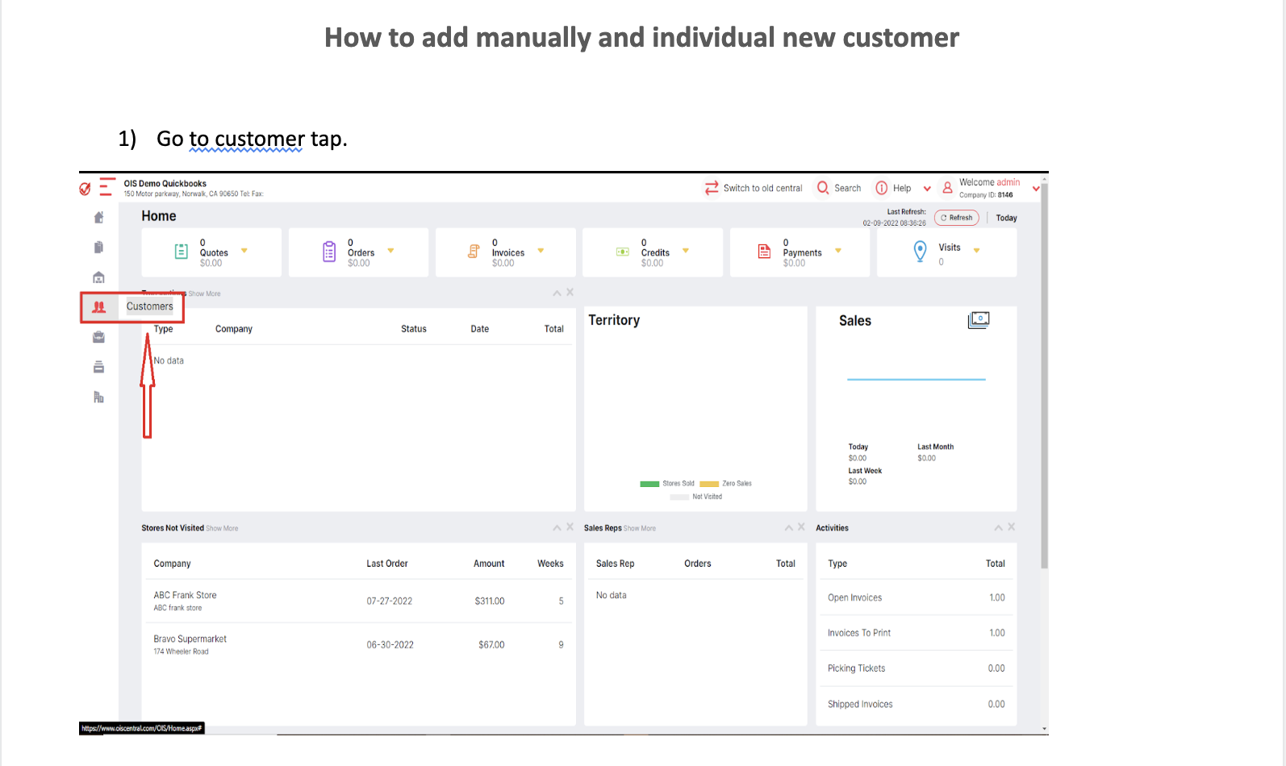Open the reports building icon in sidebar
The height and width of the screenshot is (766, 1286).
pos(98,397)
